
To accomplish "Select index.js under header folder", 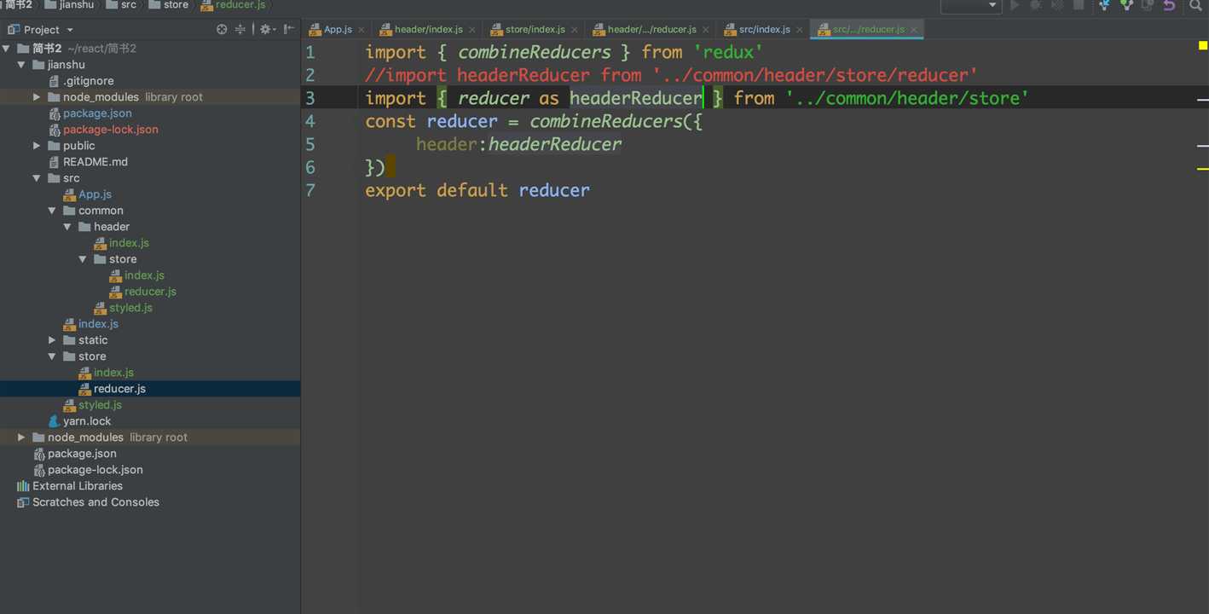I will click(x=129, y=243).
